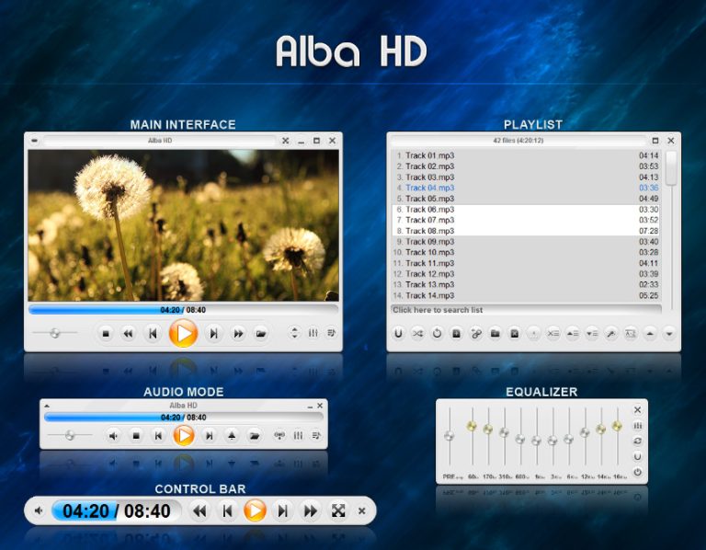Click the down triangle button in Playlist toolbar
Viewport: 706px width, 550px height.
pos(669,333)
